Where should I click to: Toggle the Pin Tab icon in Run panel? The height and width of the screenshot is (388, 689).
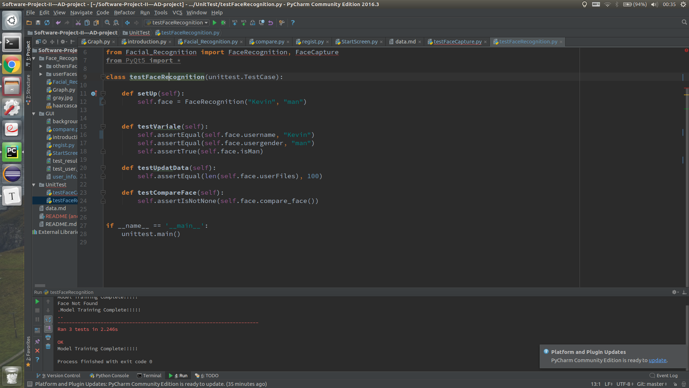pos(37,342)
